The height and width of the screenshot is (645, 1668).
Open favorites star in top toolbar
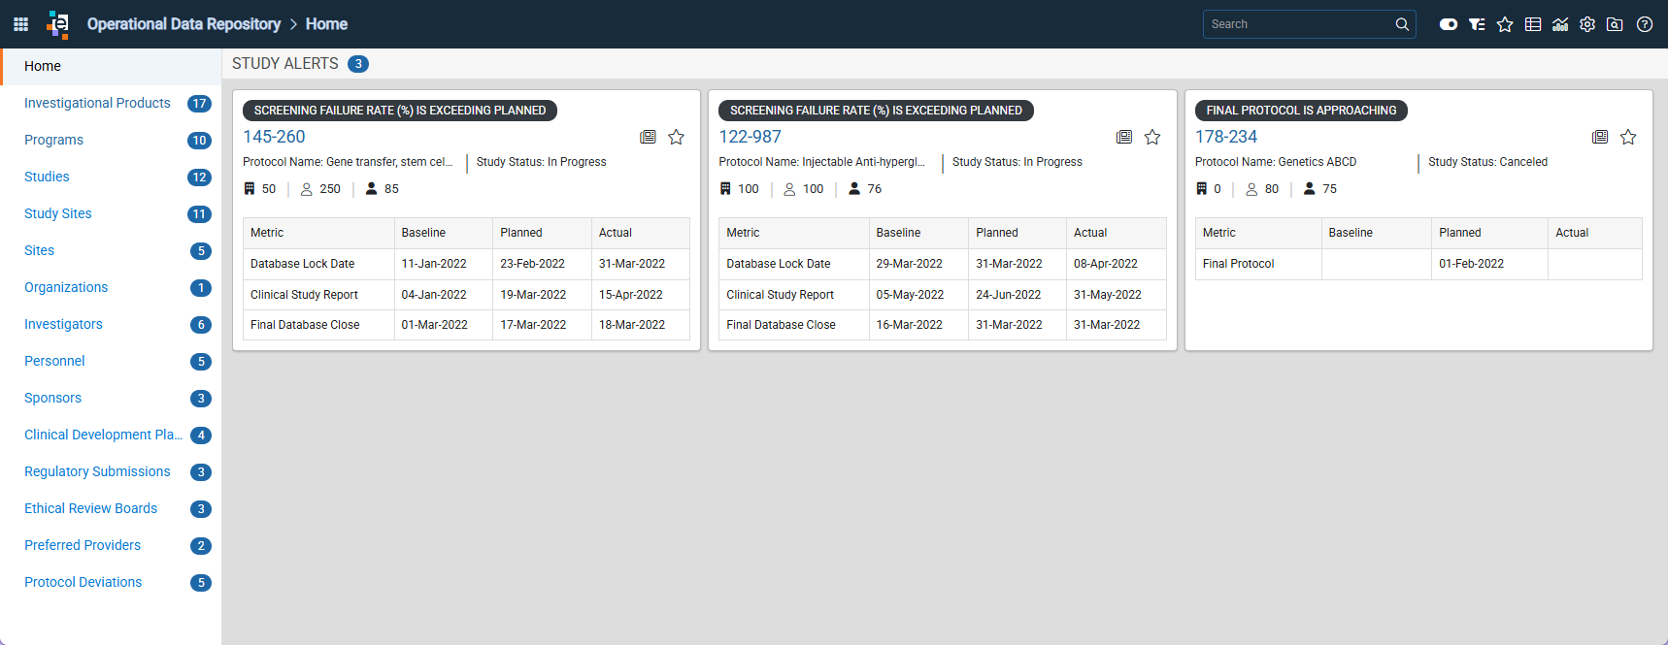[x=1505, y=24]
